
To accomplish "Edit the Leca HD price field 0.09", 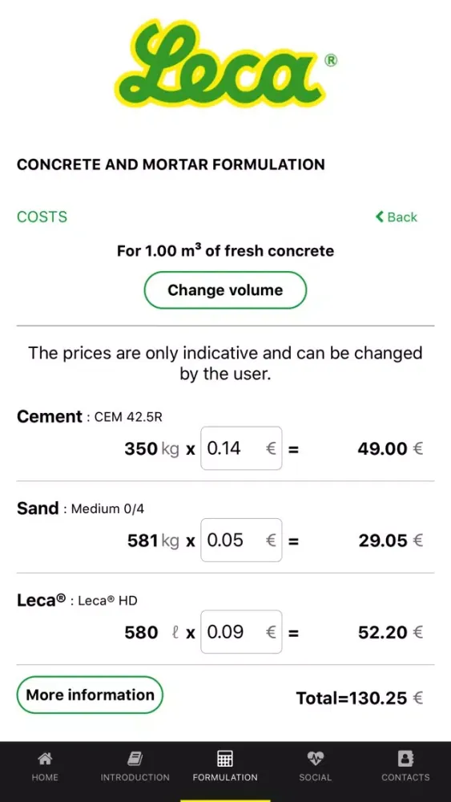I will [x=241, y=632].
